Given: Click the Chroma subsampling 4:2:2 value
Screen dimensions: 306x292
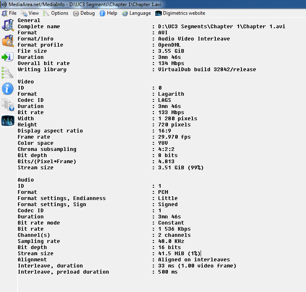Looking at the screenshot, I should (x=166, y=149).
